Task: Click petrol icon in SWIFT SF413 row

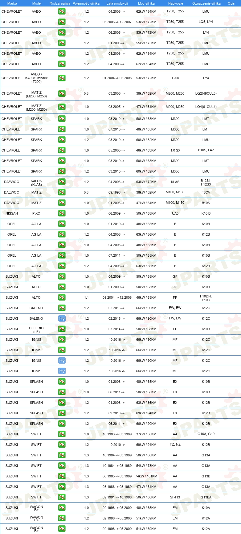Action: point(62,497)
